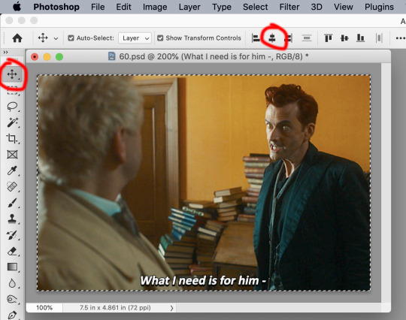Select the Eraser tool

pyautogui.click(x=12, y=251)
